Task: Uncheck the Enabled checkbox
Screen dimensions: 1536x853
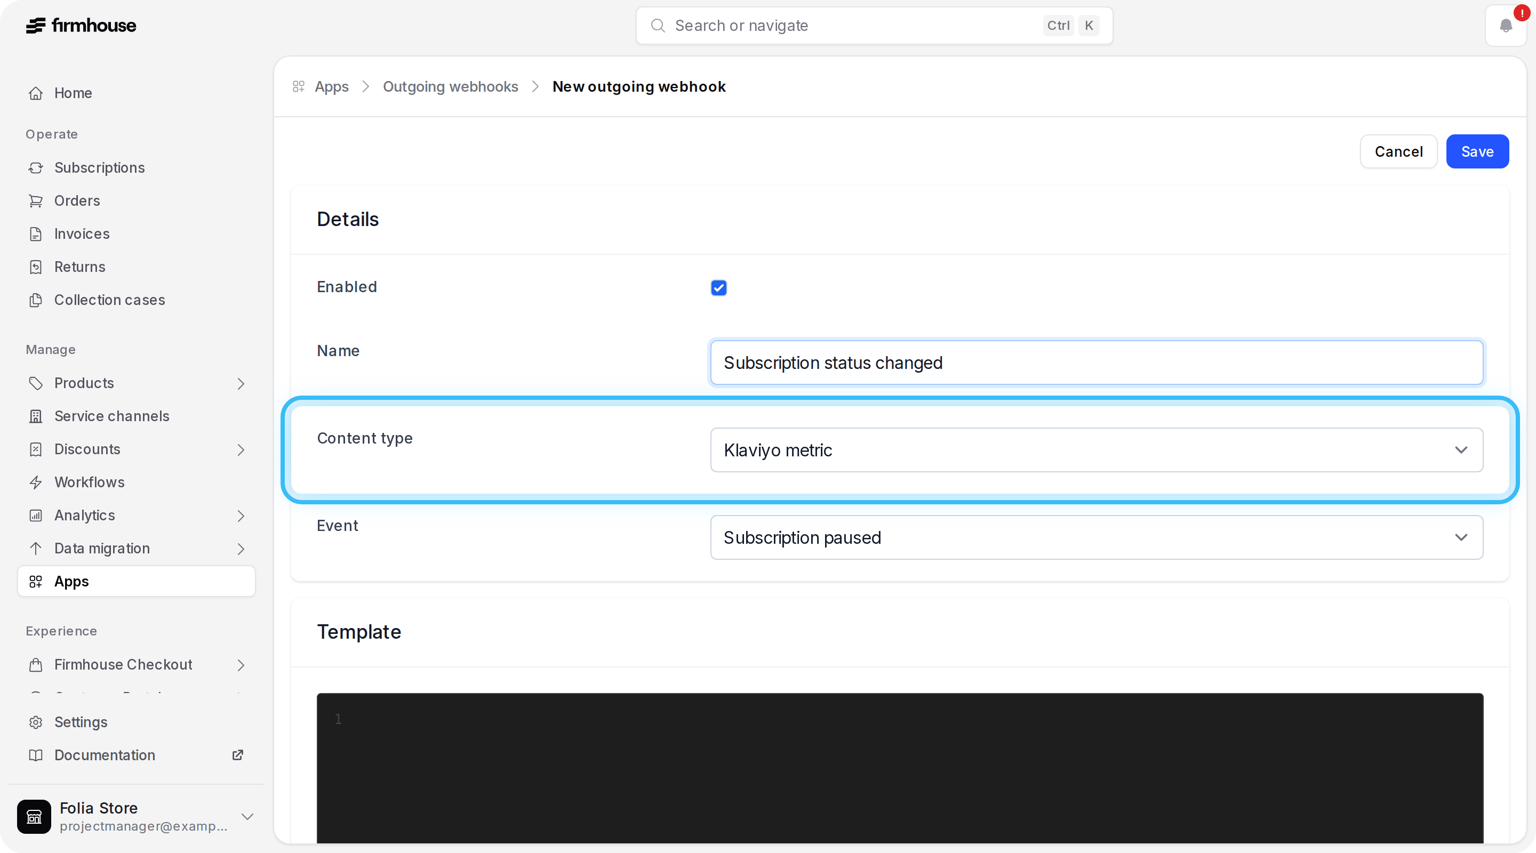Action: pos(718,288)
